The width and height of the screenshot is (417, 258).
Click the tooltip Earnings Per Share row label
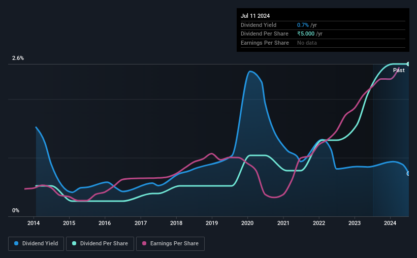pyautogui.click(x=265, y=43)
